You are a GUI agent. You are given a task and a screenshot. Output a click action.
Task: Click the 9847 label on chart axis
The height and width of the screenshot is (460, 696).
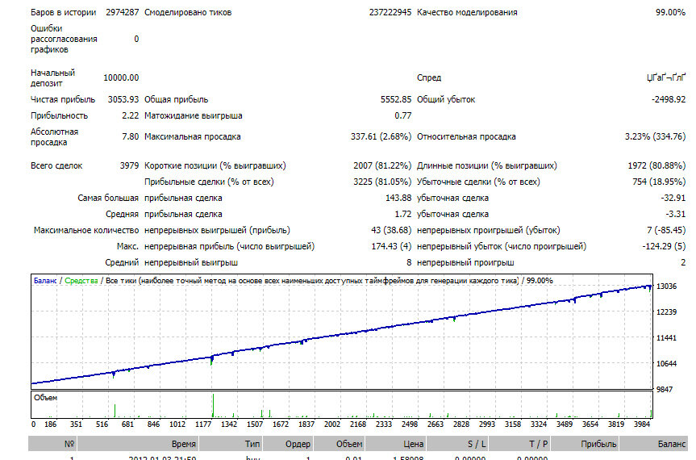665,390
